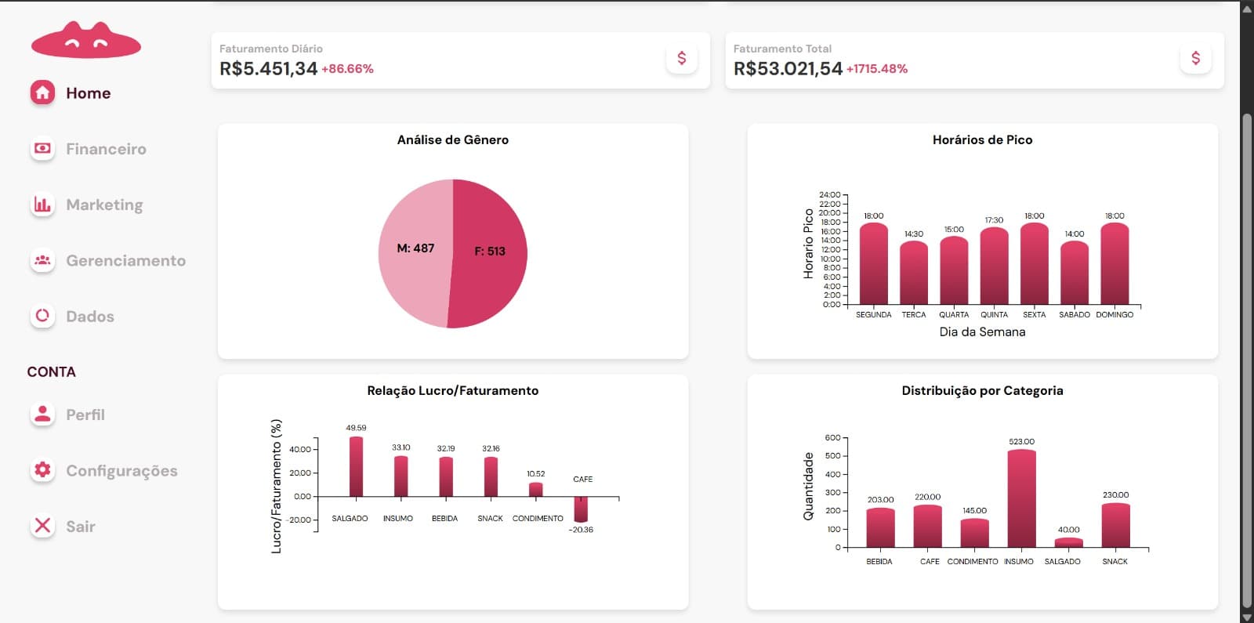Open the Financeiro money icon
The width and height of the screenshot is (1254, 623).
pos(42,148)
